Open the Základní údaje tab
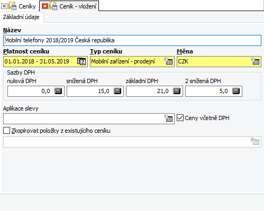264x211 pixels. click(21, 17)
